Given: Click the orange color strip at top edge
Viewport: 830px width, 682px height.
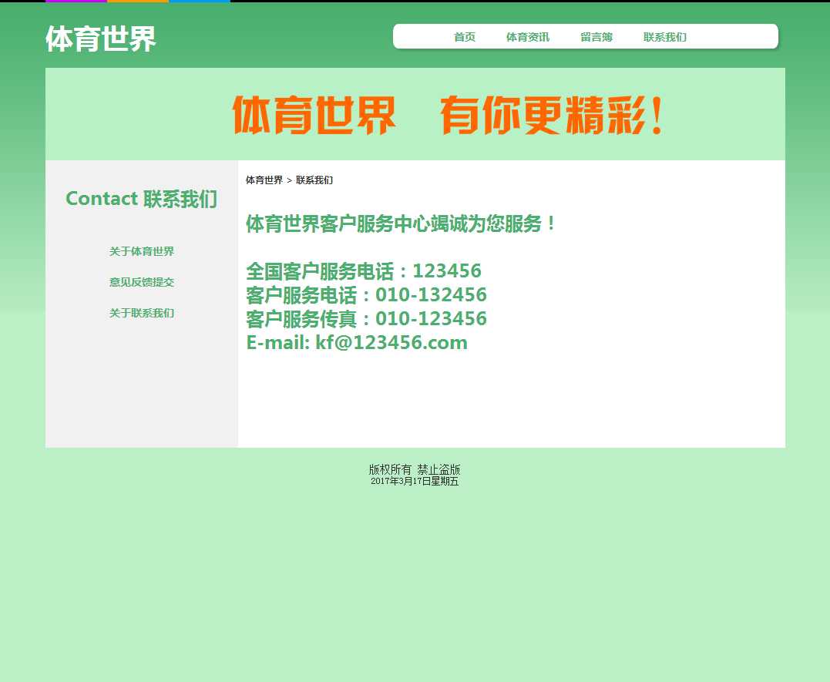Looking at the screenshot, I should pyautogui.click(x=137, y=1).
